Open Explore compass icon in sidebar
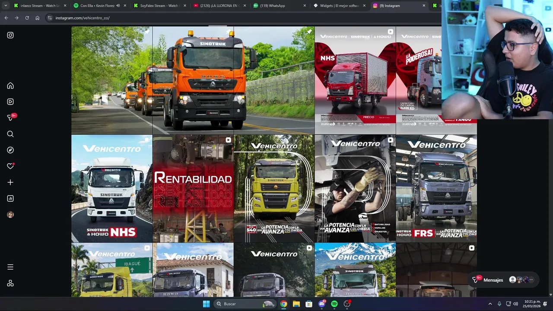This screenshot has width=553, height=311. (x=10, y=150)
